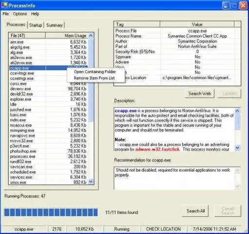Select devenv.exe in the process list
The height and width of the screenshot is (234, 249).
click(48, 89)
